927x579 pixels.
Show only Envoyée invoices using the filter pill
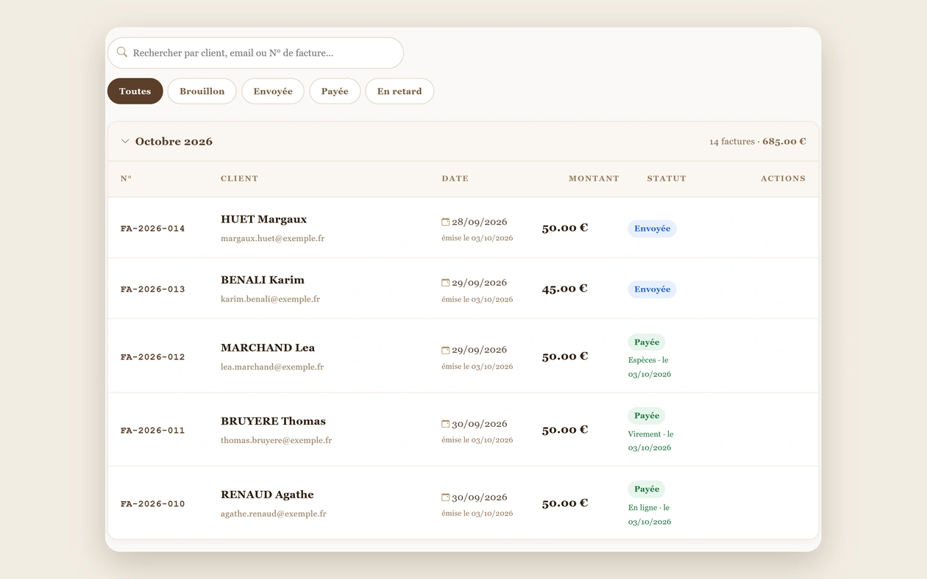[273, 91]
